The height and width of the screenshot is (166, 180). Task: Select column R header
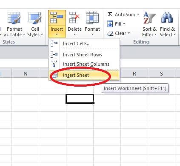[x=134, y=73]
